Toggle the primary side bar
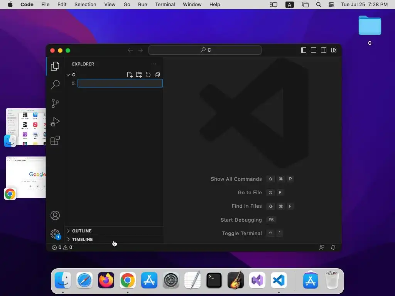Screen dimensions: 395x296 pos(304,50)
